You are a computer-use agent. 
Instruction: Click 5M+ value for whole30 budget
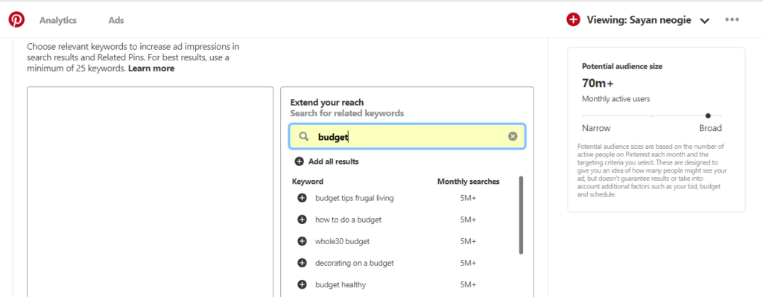click(468, 241)
